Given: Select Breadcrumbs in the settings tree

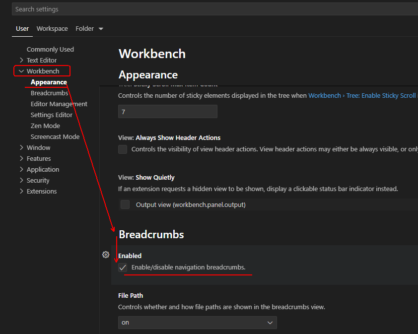Looking at the screenshot, I should pos(49,93).
